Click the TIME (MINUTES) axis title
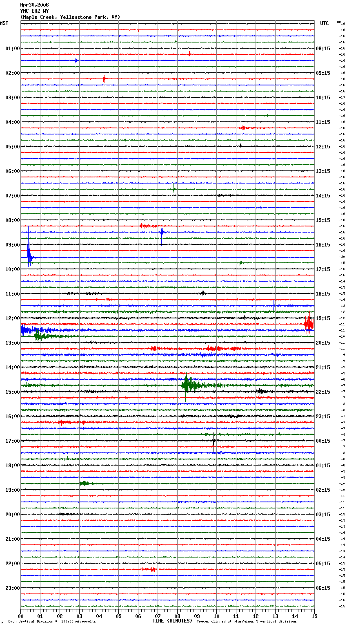This screenshot has height=627, width=347. [x=172, y=621]
